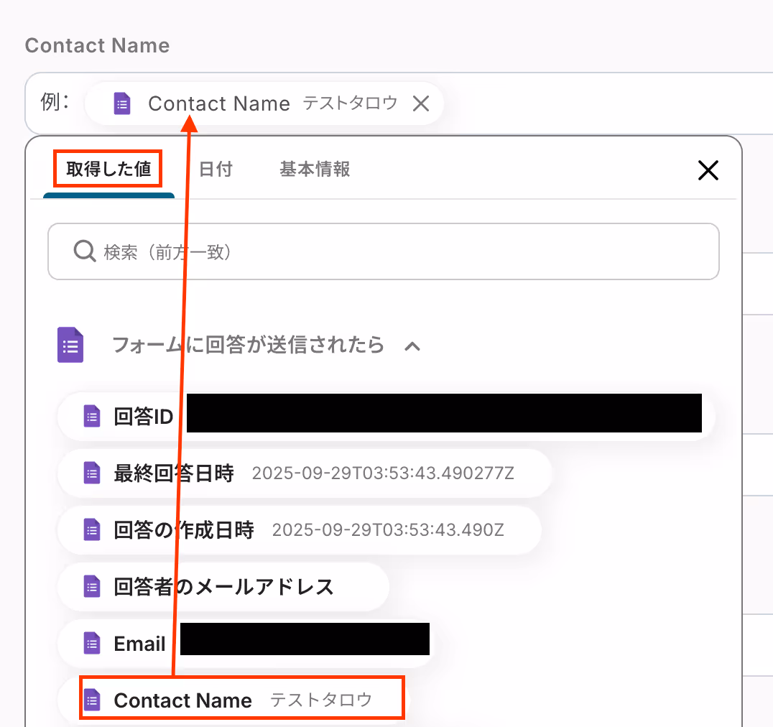This screenshot has height=727, width=773.
Task: Select the Email value
Action: (x=246, y=643)
